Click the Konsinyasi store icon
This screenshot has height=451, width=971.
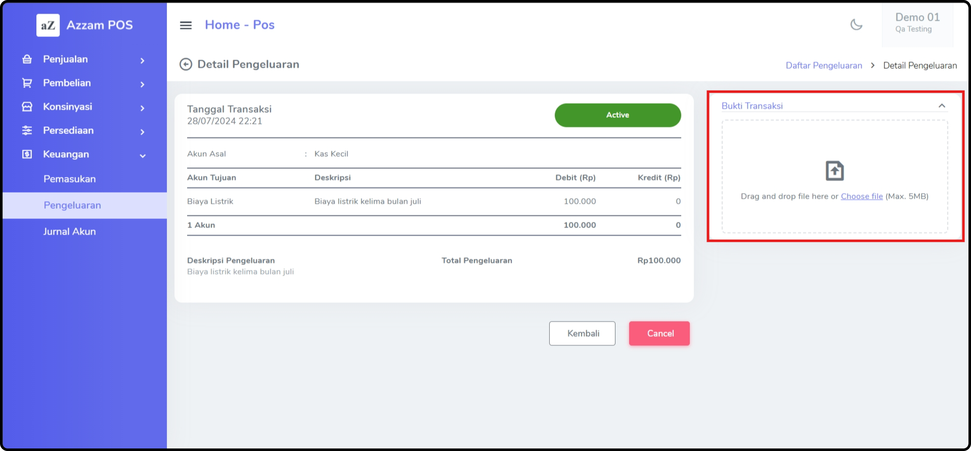pos(27,107)
